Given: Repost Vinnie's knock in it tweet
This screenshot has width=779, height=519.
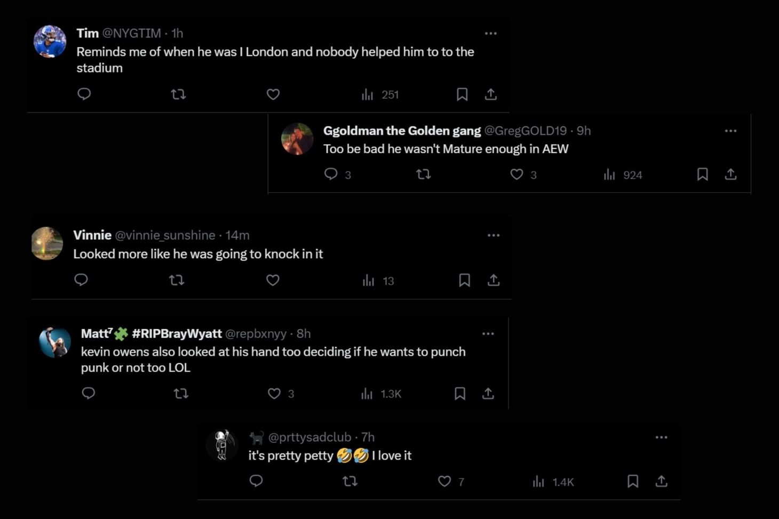Looking at the screenshot, I should pyautogui.click(x=177, y=280).
